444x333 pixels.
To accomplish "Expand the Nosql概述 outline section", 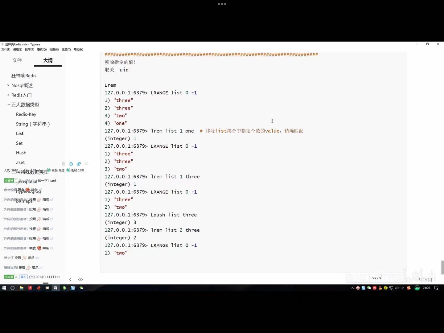I will point(8,85).
